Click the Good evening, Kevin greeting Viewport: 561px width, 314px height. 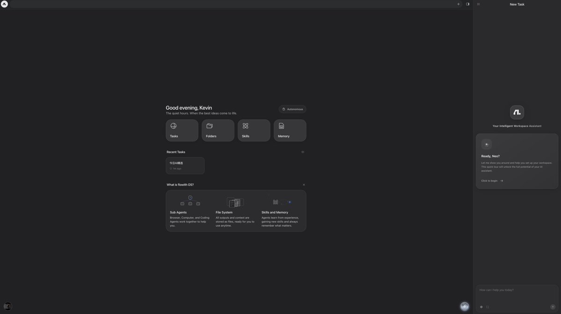pos(189,108)
